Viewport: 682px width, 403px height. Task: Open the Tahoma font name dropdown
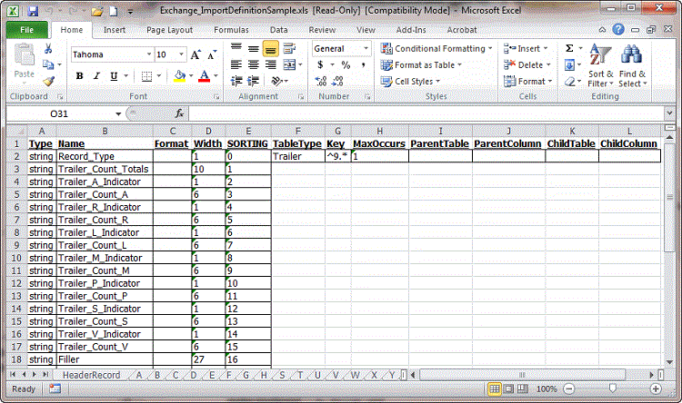[145, 54]
